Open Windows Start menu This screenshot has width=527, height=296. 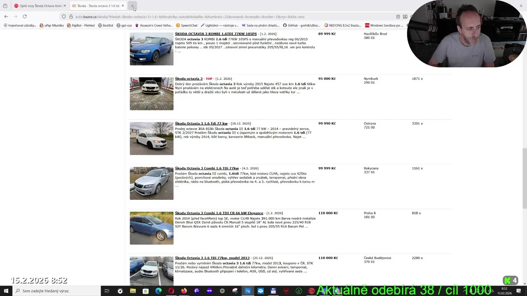pos(6,291)
